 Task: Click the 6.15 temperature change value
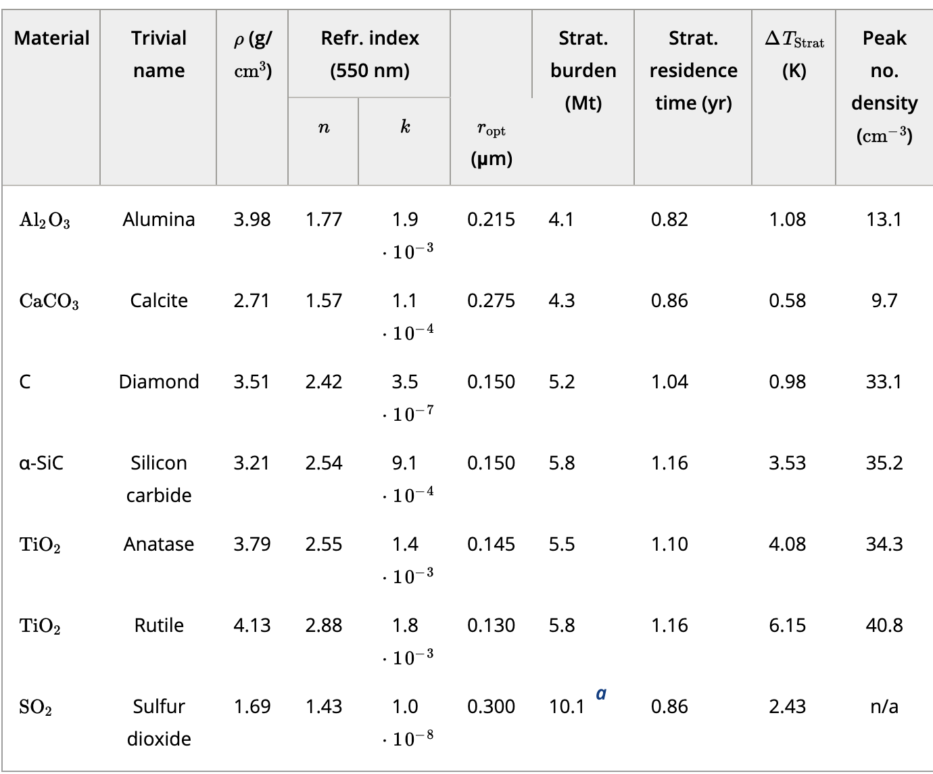pyautogui.click(x=787, y=625)
